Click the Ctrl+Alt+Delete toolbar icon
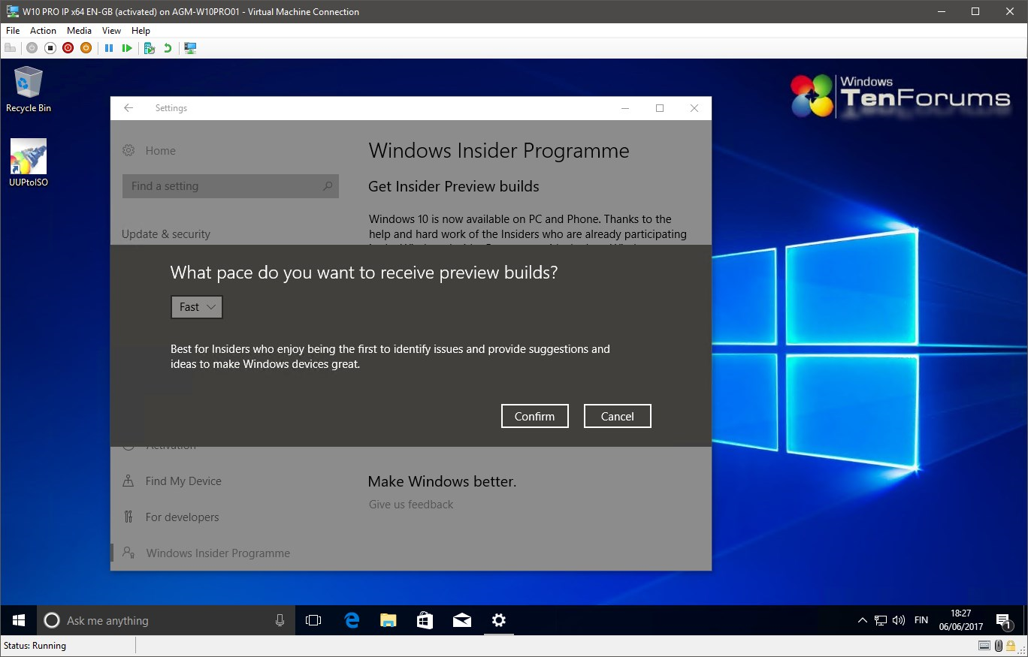The image size is (1028, 657). 10,48
